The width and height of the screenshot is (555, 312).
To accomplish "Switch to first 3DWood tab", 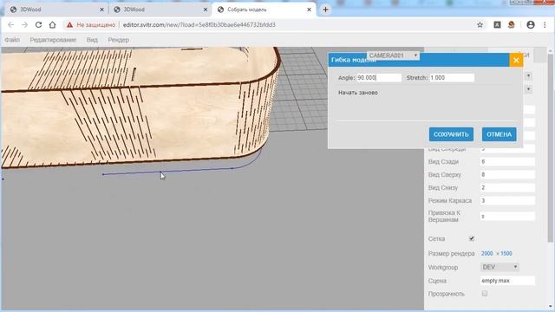I will coord(53,10).
